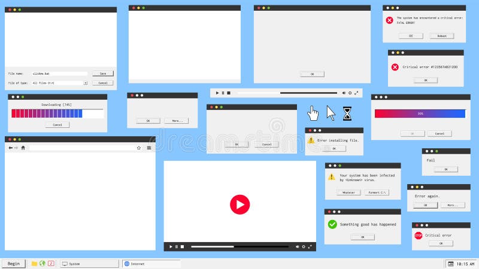The image size is (479, 269).
Task: Play from the video window's bottom bar
Action: 171,247
